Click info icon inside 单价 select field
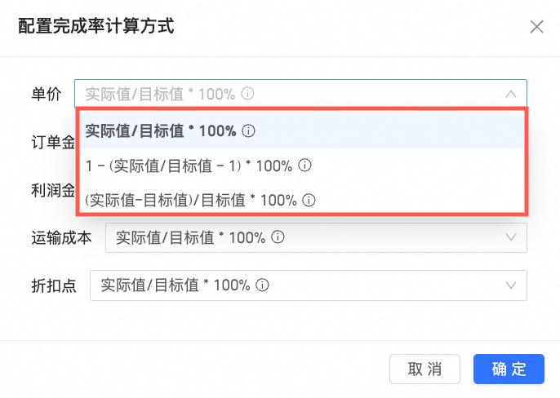Screen dimensions: 560x398 click(248, 94)
